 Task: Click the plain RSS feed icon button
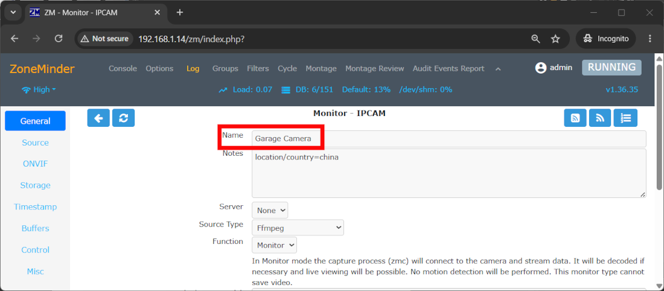[x=599, y=118]
